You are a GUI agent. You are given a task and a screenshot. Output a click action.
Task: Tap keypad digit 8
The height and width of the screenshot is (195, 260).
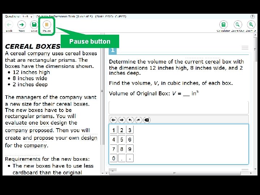[x=122, y=149]
